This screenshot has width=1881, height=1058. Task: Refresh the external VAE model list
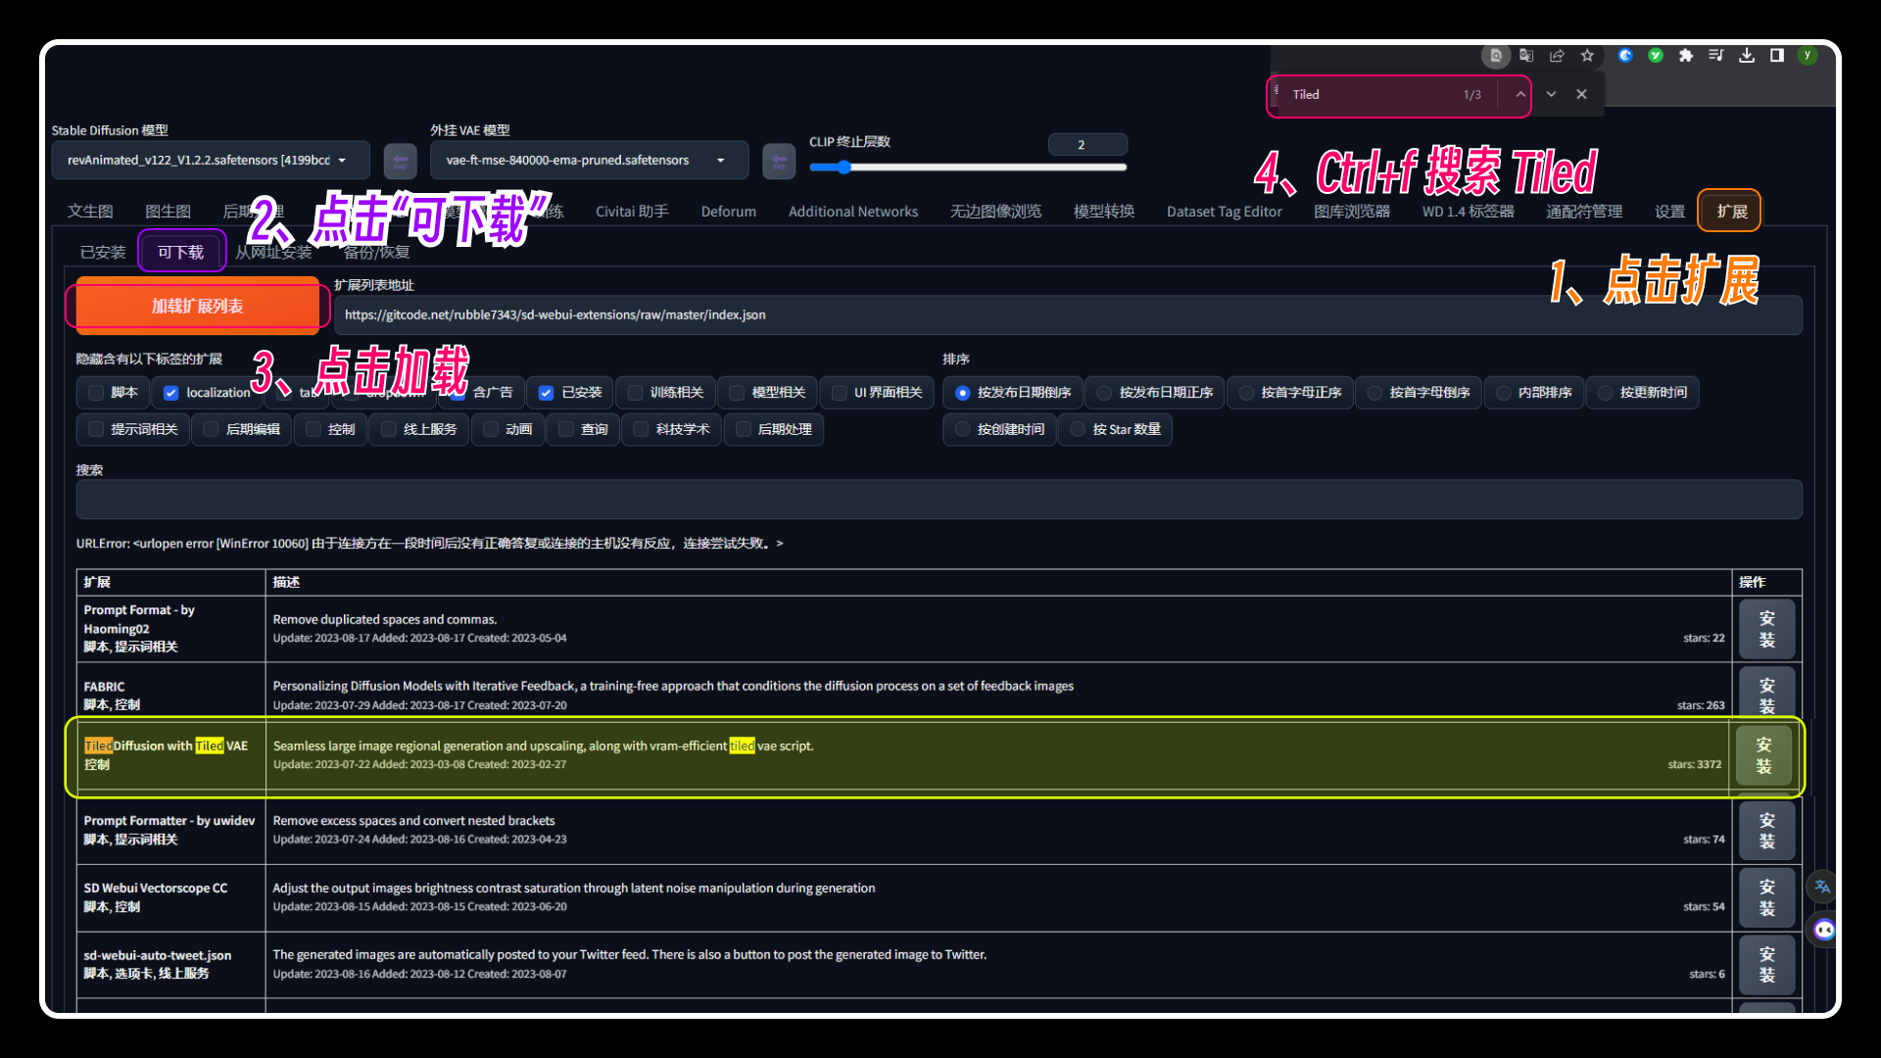pyautogui.click(x=779, y=161)
